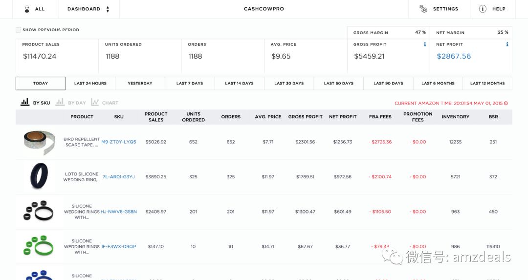Click the help info icon
This screenshot has height=280, width=528.
483,9
